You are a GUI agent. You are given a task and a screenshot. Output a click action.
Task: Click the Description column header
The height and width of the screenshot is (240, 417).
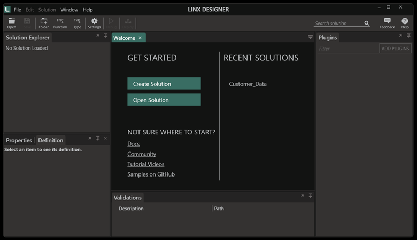click(131, 209)
